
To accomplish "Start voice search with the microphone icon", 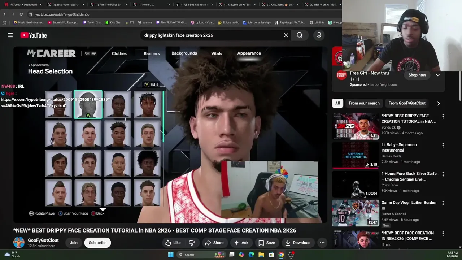I will tap(319, 35).
